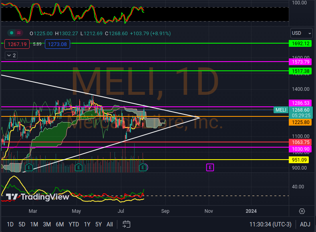Click the earnings marker near May
The width and height of the screenshot is (316, 232).
(78, 167)
